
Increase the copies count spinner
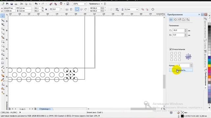tap(191, 65)
